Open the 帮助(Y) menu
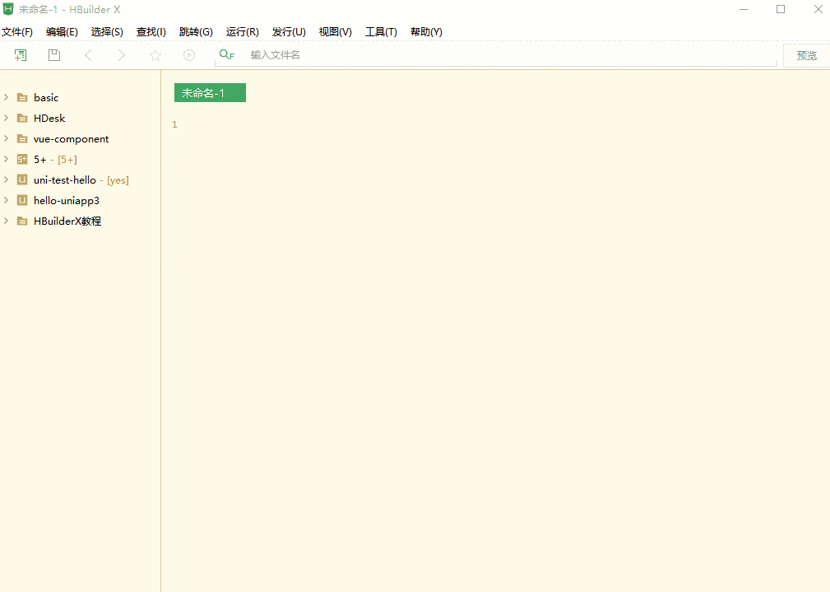This screenshot has width=830, height=592. pos(426,32)
